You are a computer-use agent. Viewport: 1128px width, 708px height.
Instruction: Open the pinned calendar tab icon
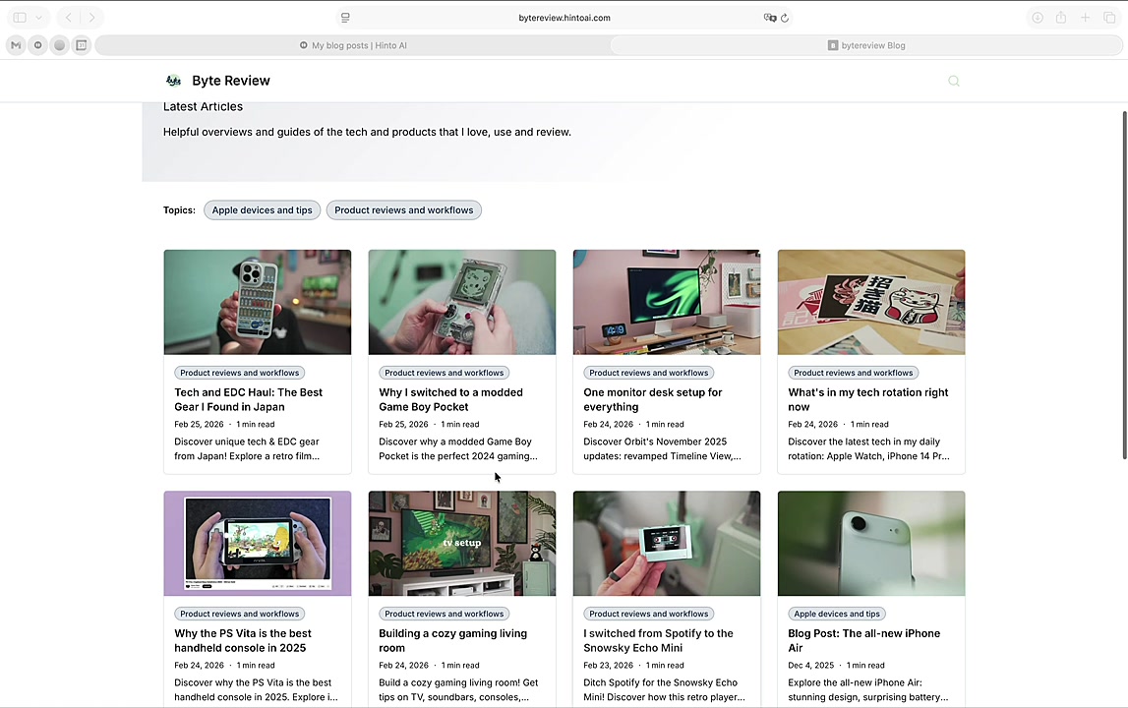[82, 45]
